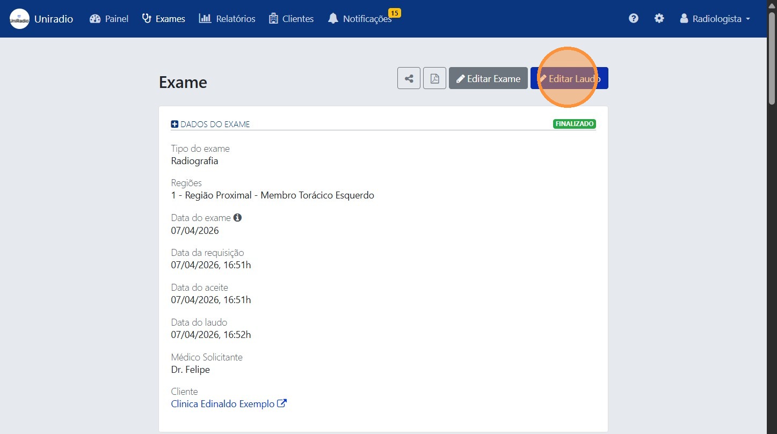Navigate to Relatórios

coord(227,19)
